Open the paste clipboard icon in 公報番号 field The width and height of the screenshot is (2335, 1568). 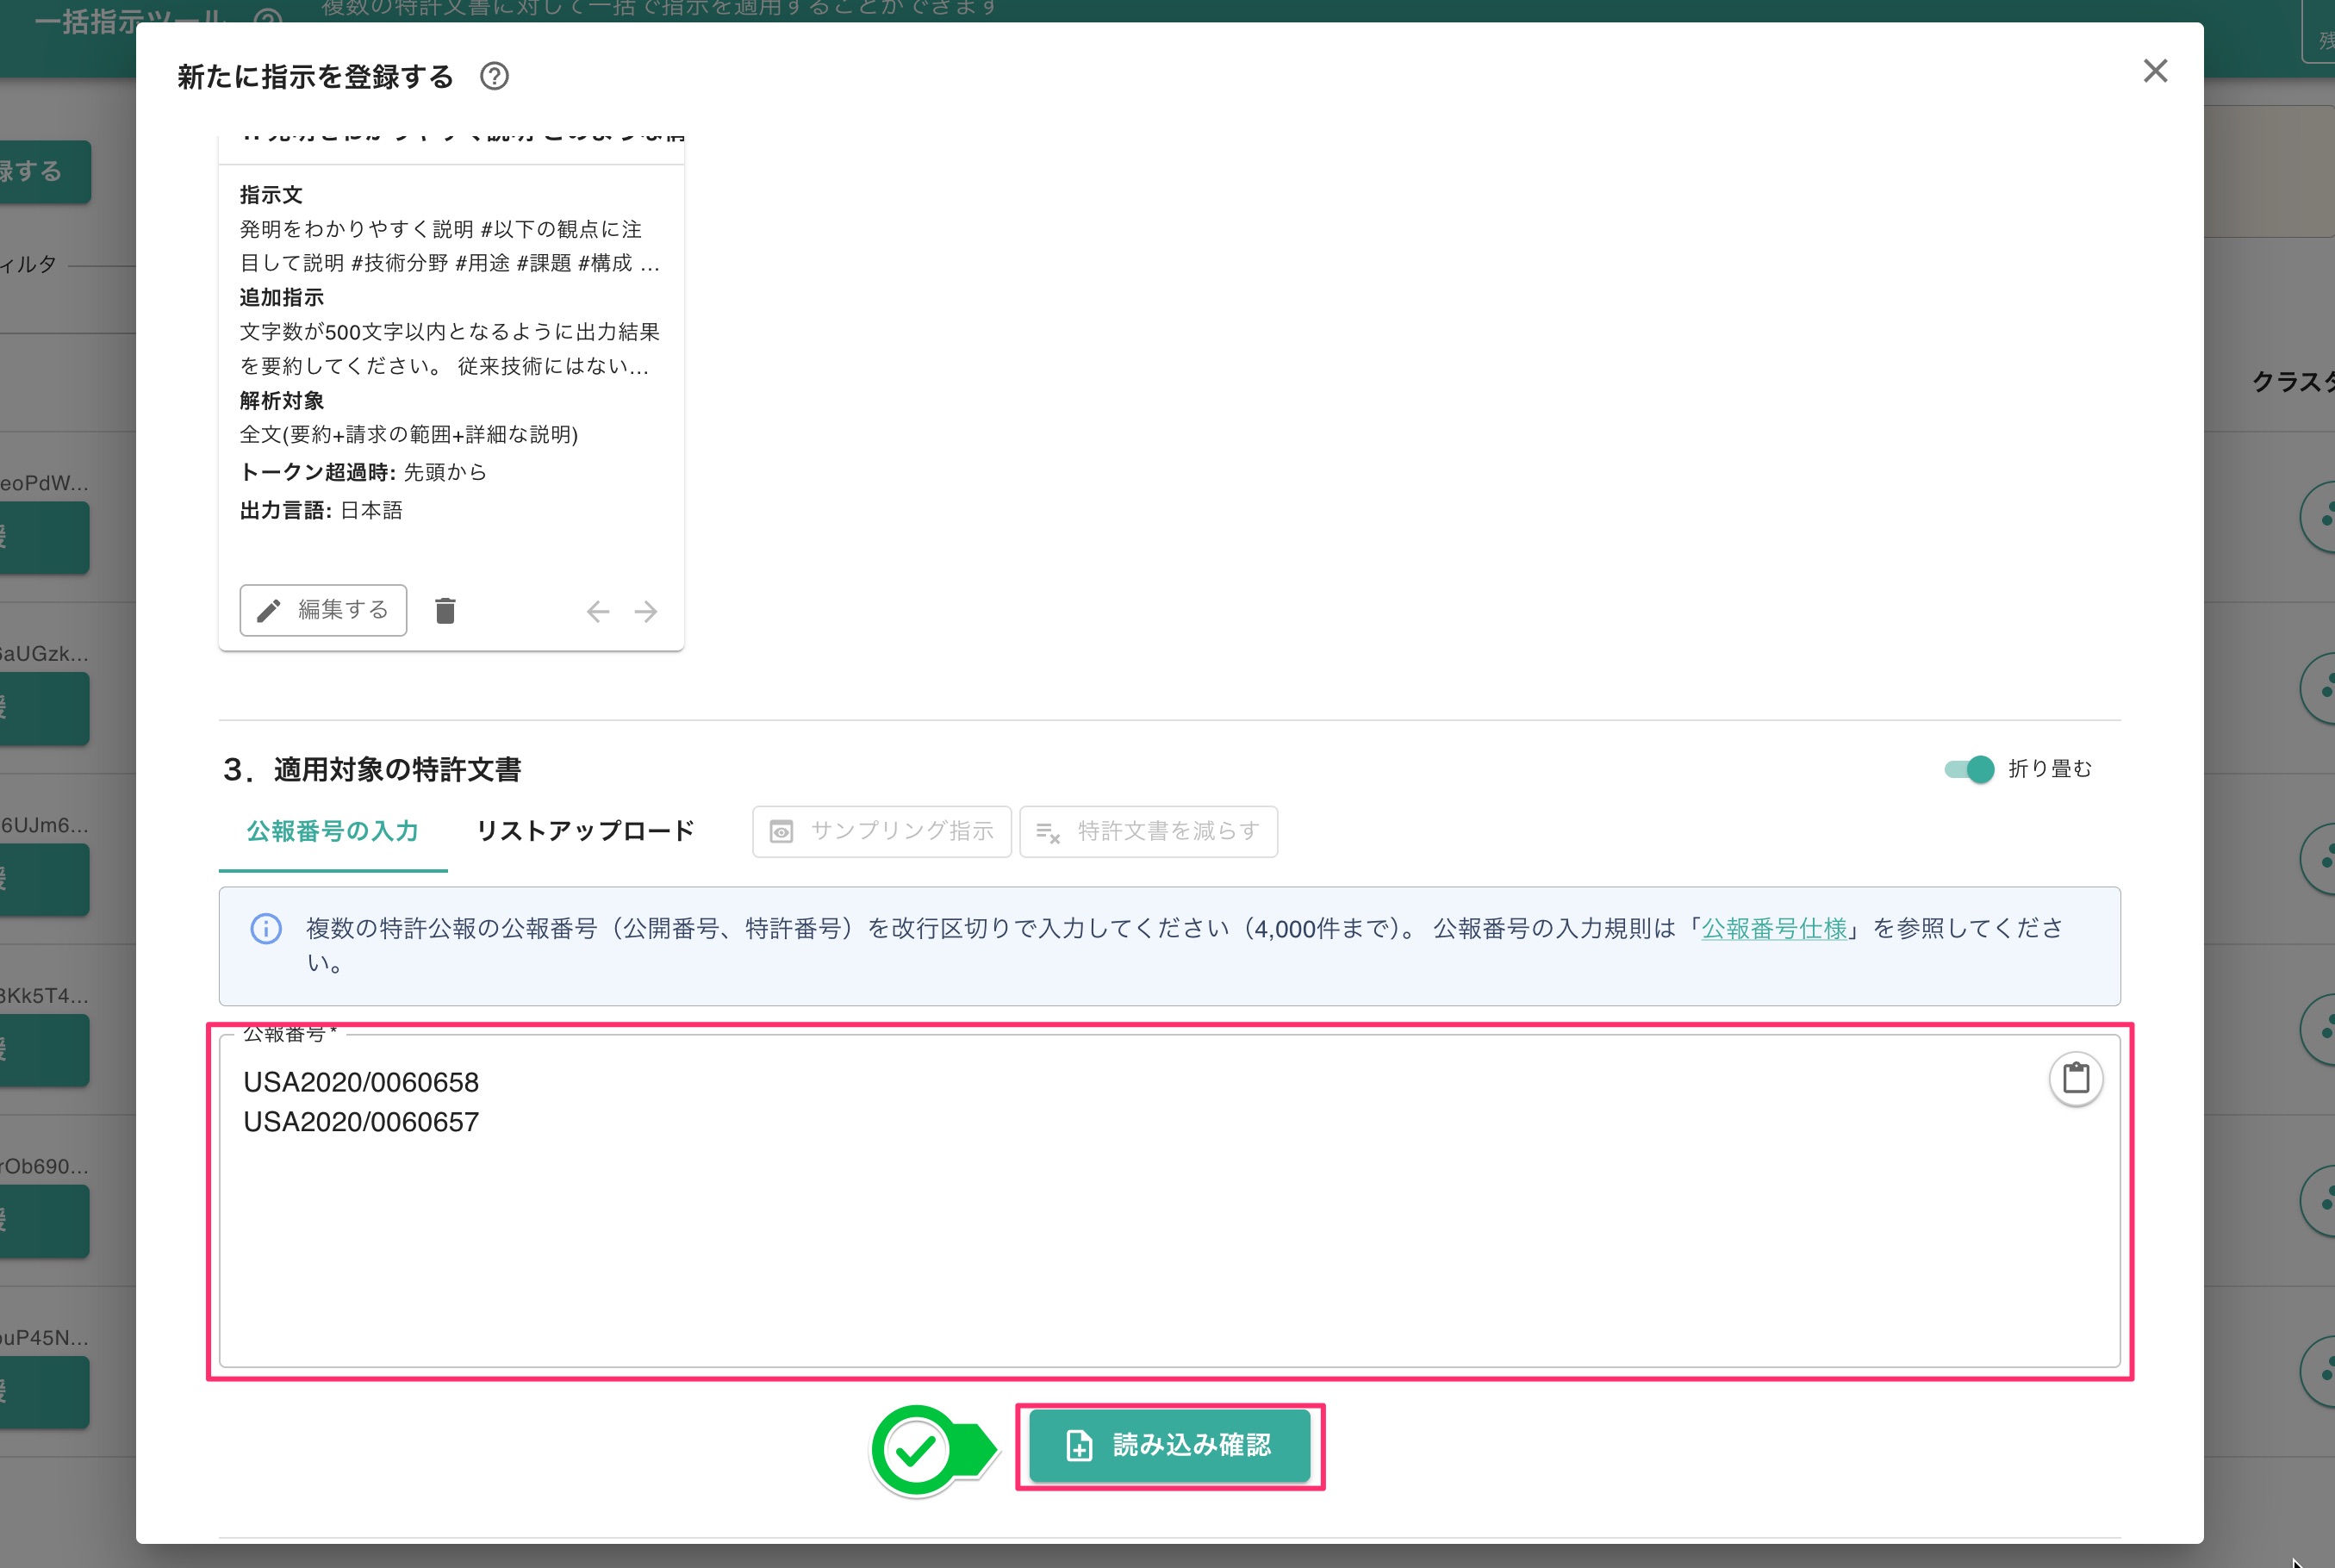point(2076,1079)
